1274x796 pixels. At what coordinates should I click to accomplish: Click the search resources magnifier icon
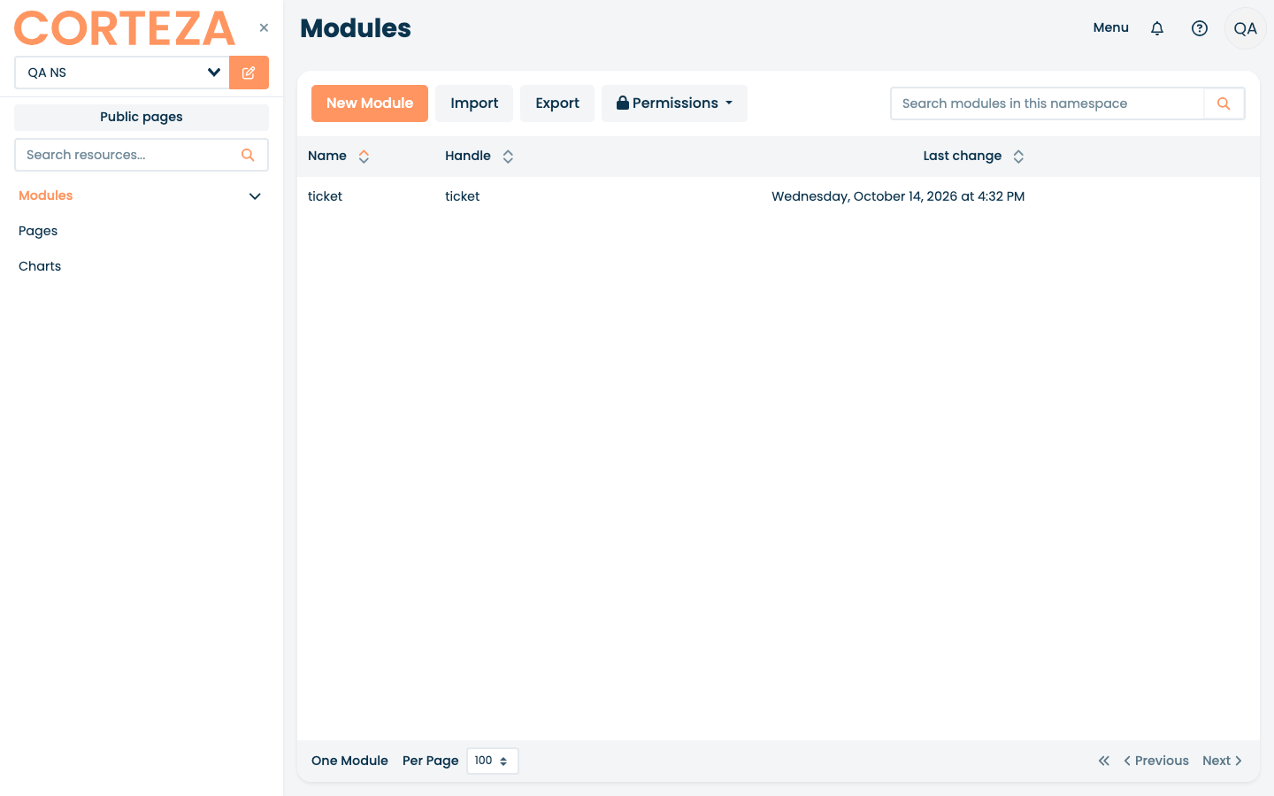(248, 155)
